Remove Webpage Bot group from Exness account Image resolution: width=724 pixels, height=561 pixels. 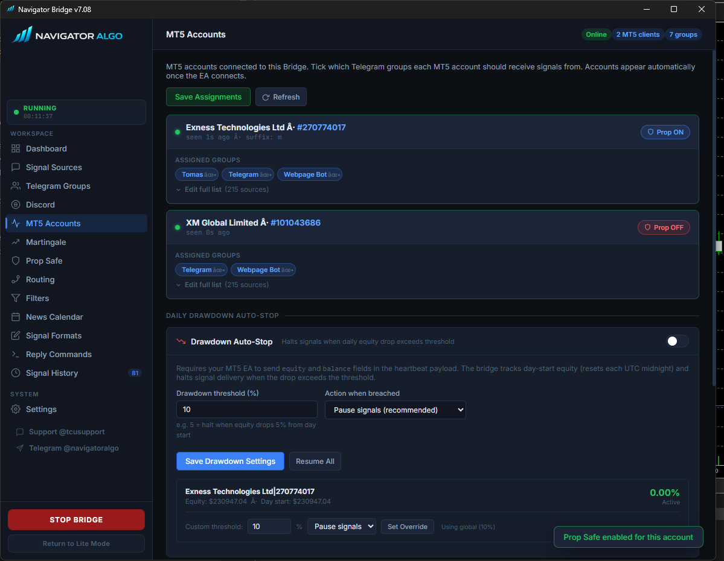point(334,175)
